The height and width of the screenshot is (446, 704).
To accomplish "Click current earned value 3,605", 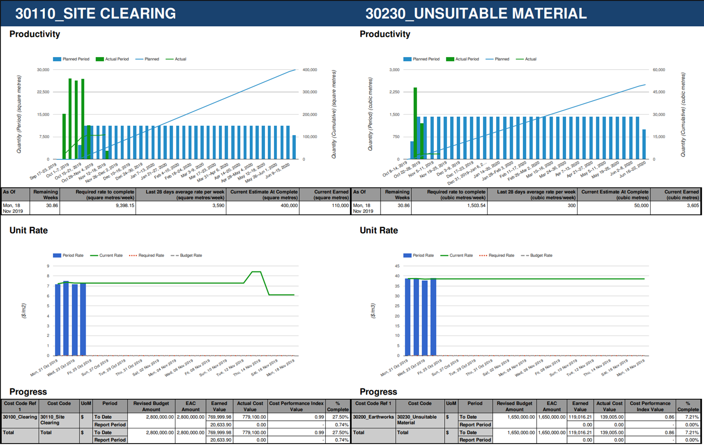I will click(x=693, y=206).
